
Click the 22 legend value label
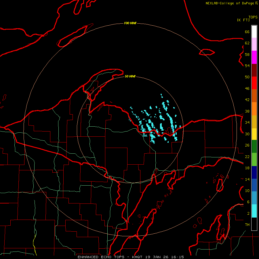247,157
